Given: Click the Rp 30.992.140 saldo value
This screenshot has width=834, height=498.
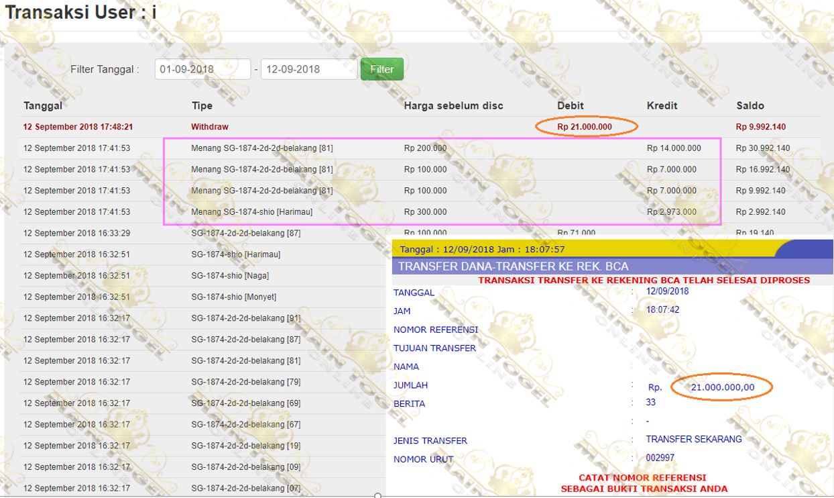Looking at the screenshot, I should [x=763, y=148].
